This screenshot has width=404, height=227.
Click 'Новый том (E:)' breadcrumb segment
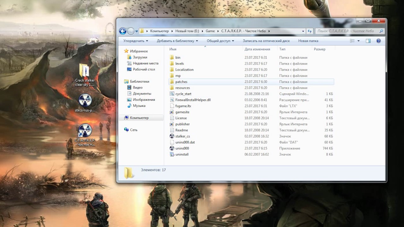tap(187, 31)
